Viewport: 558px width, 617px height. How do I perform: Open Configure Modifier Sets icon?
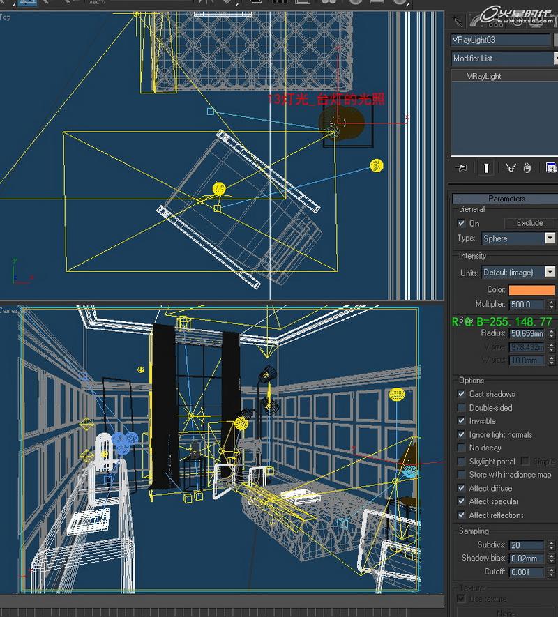(551, 168)
